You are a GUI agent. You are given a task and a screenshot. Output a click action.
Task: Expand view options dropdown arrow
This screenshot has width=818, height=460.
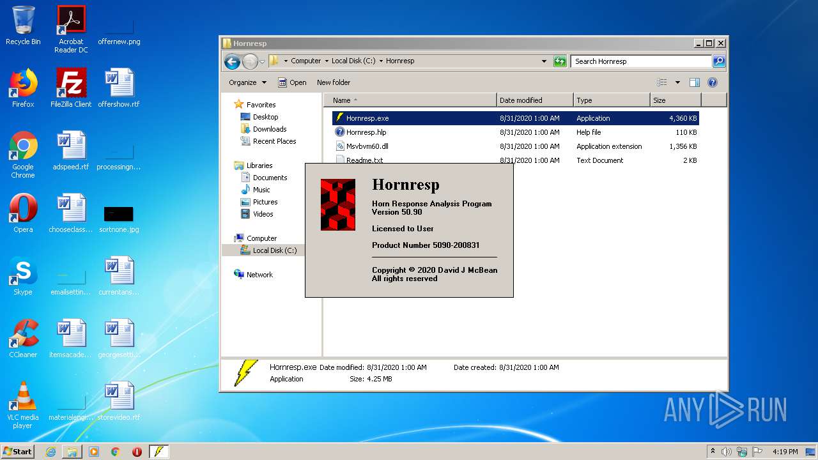click(x=677, y=82)
